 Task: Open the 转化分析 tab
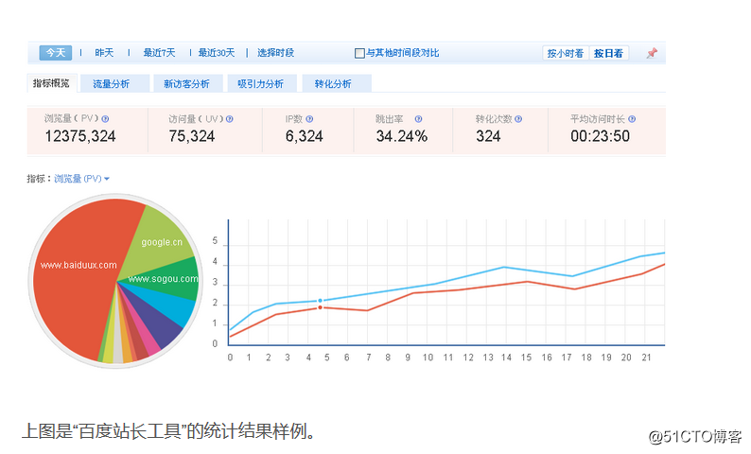pyautogui.click(x=337, y=83)
